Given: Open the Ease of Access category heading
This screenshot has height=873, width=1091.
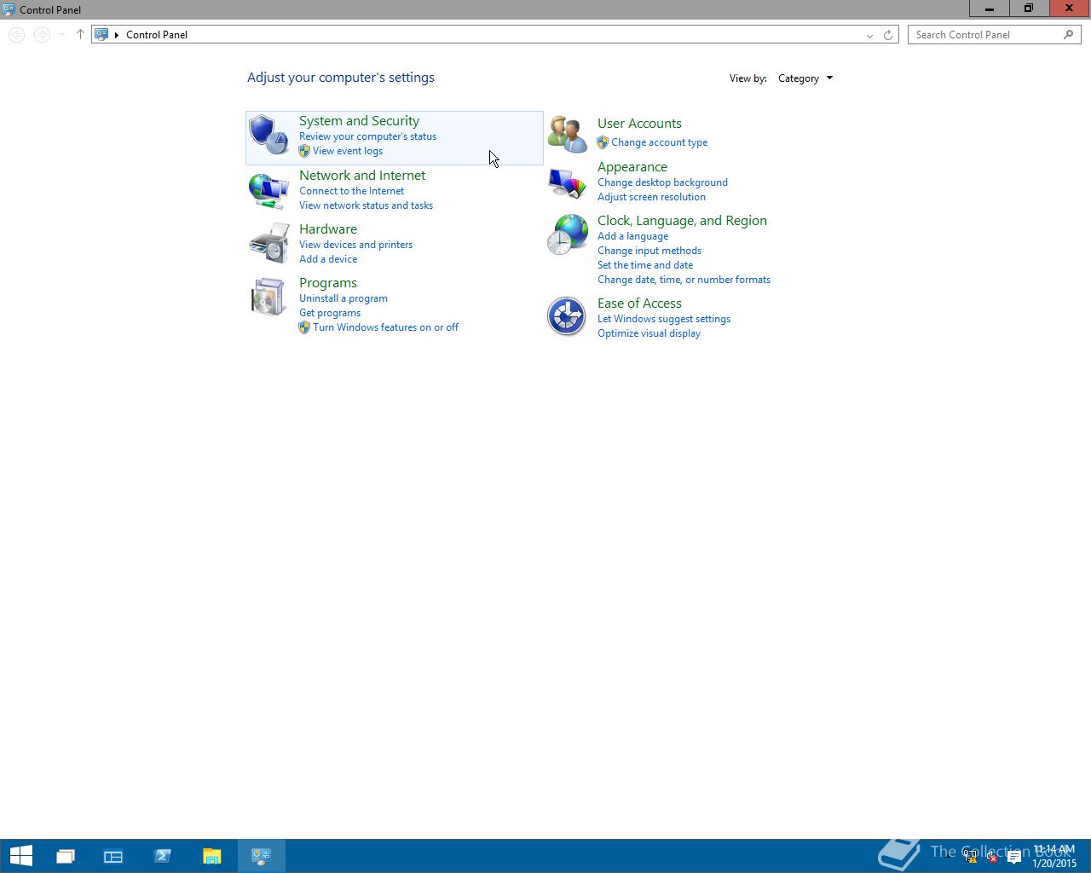Looking at the screenshot, I should pos(639,304).
